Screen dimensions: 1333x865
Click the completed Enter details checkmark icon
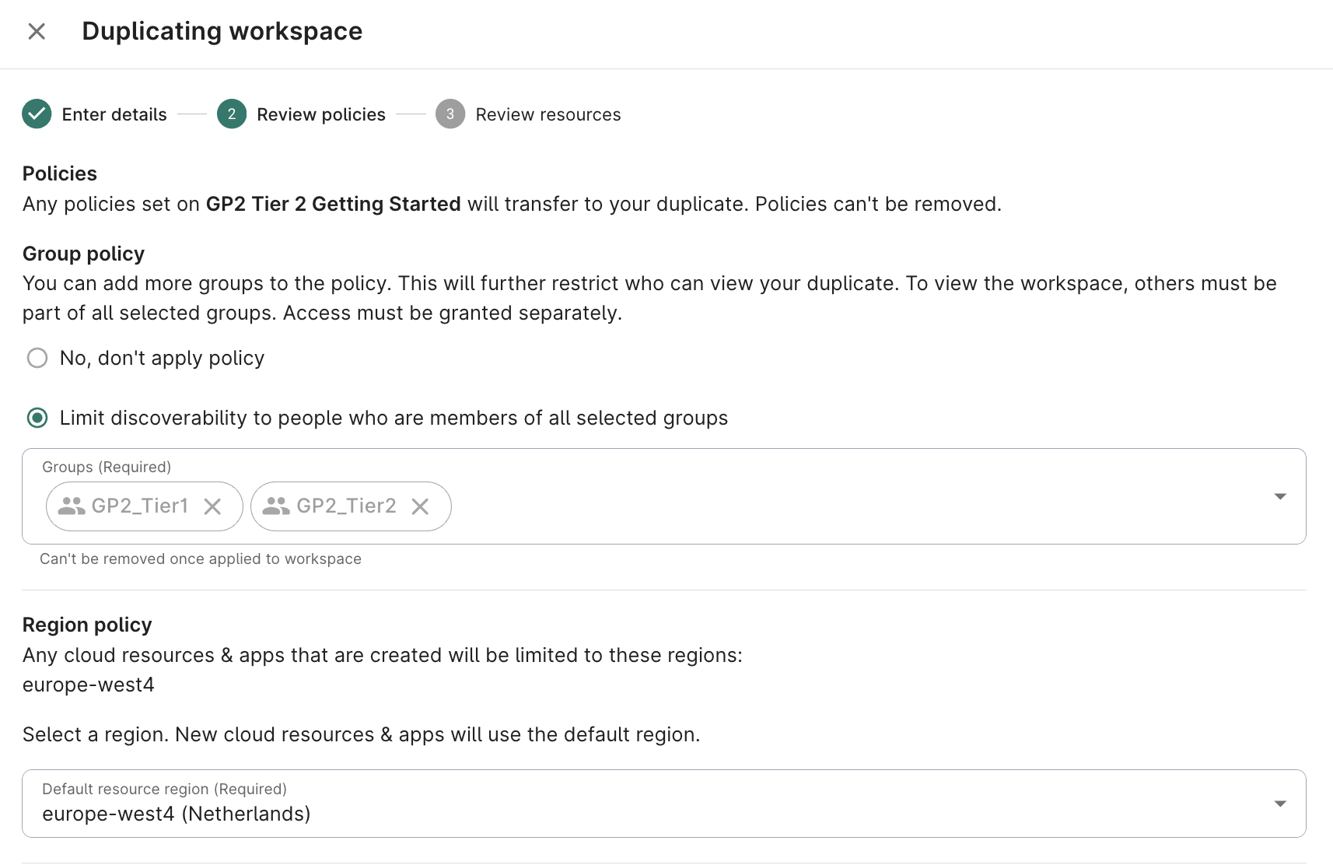pyautogui.click(x=36, y=114)
